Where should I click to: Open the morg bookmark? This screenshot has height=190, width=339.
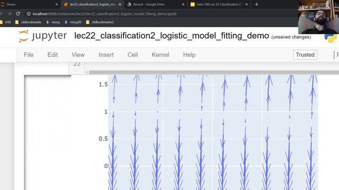pos(53,22)
